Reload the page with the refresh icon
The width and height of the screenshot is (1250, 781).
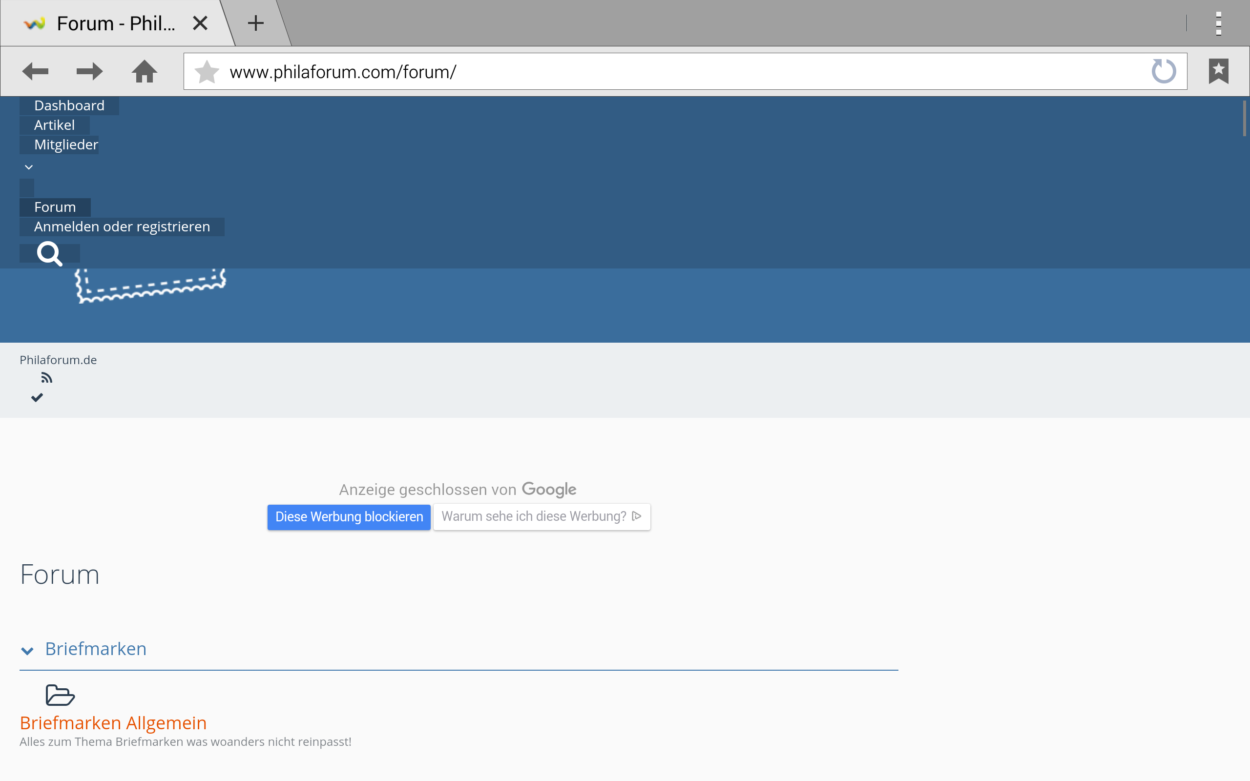tap(1163, 71)
